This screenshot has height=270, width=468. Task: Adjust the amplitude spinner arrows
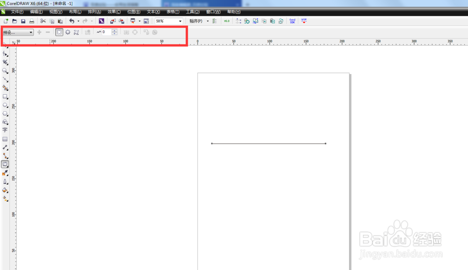pyautogui.click(x=115, y=32)
